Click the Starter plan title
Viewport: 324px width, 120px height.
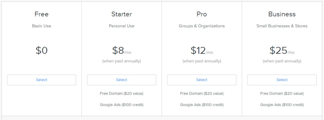[x=121, y=14]
